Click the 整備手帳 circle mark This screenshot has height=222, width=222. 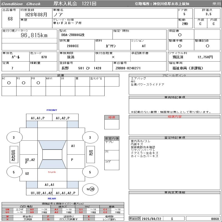(x=180, y=46)
